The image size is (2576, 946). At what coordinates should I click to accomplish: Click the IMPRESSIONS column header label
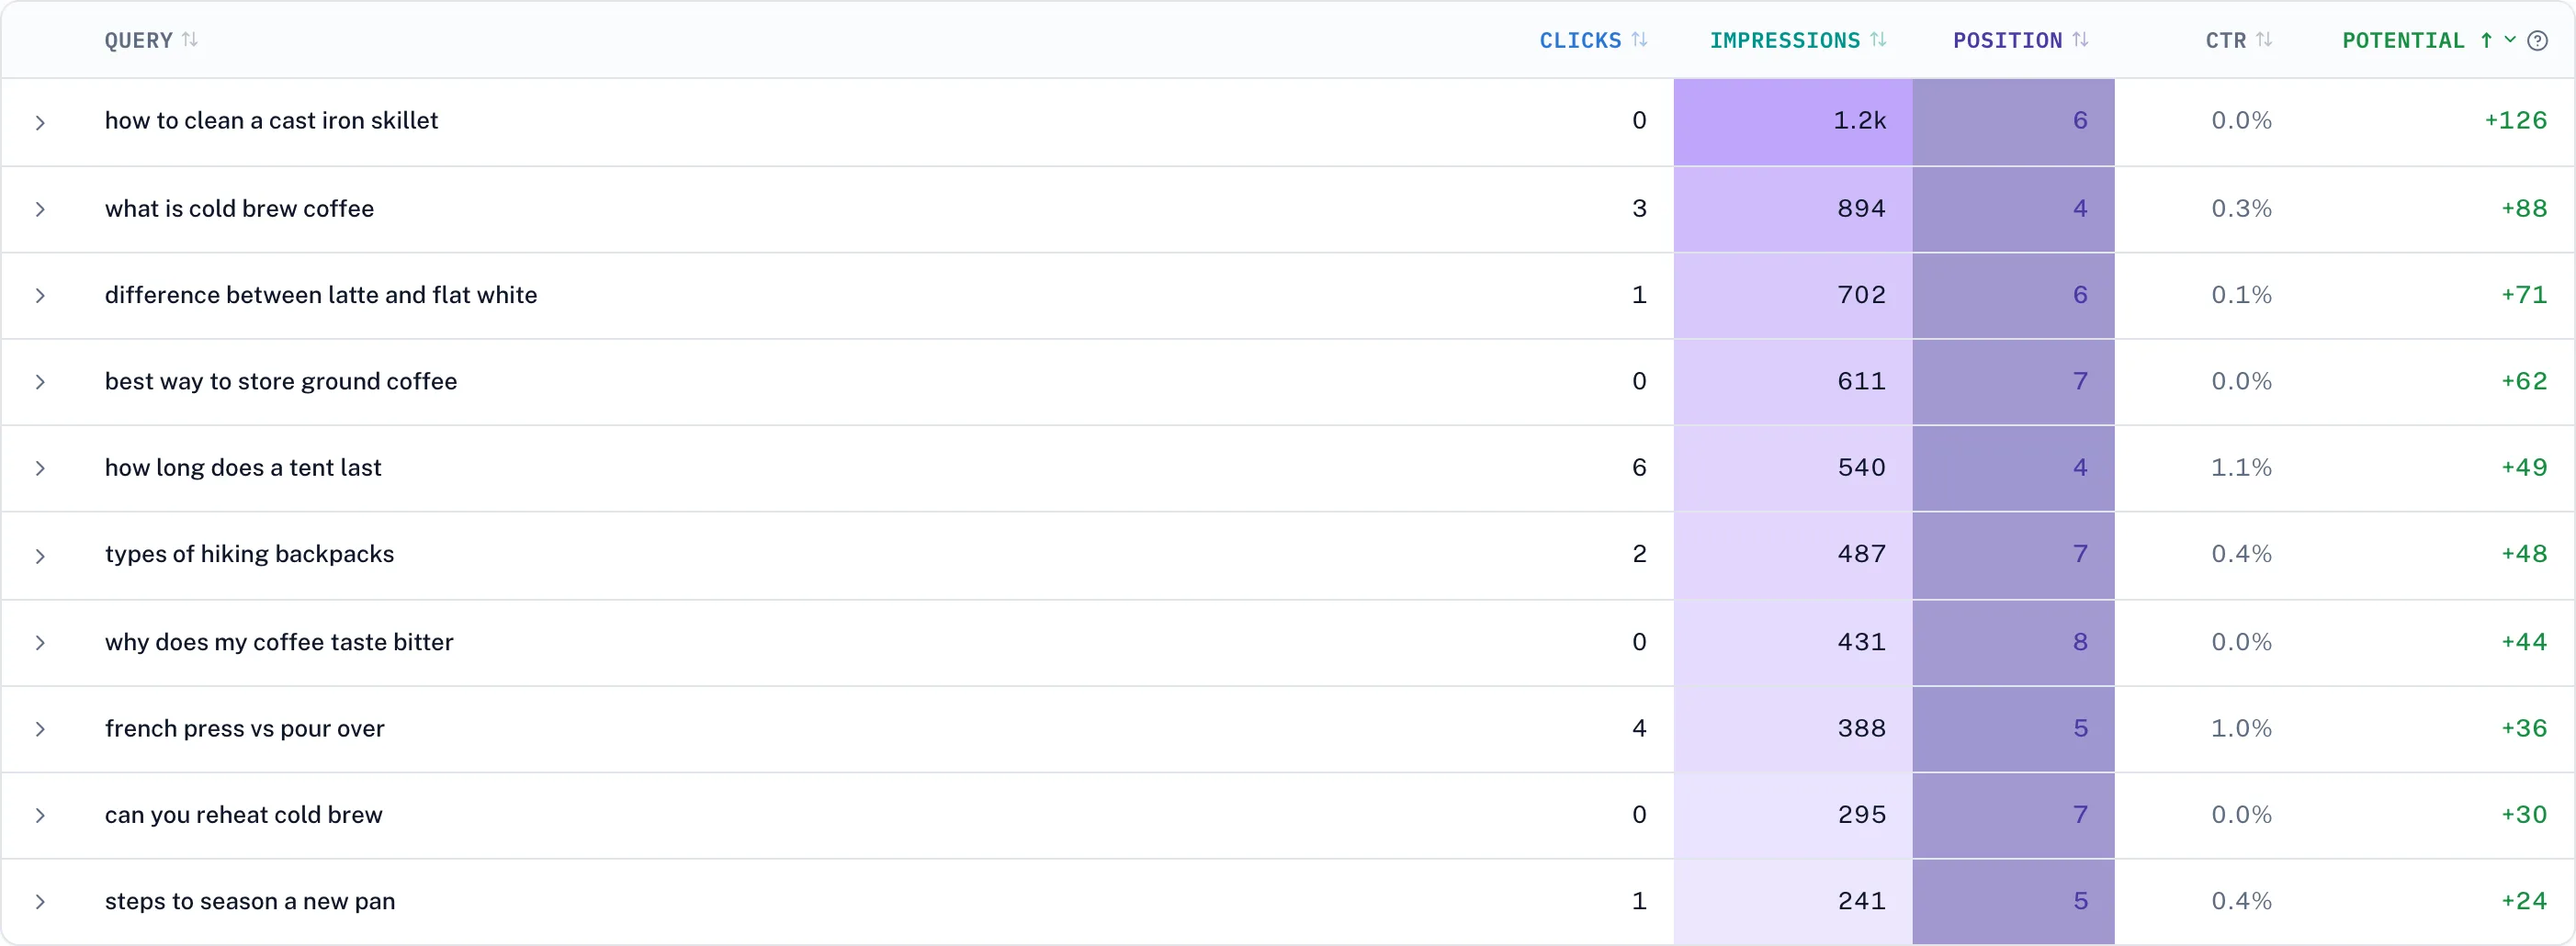click(x=1785, y=40)
